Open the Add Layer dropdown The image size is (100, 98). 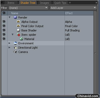click(x=73, y=8)
